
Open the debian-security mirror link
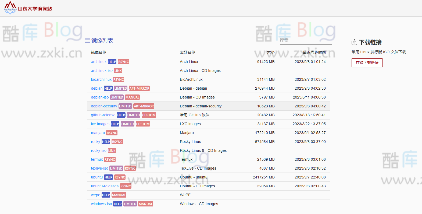[104, 106]
